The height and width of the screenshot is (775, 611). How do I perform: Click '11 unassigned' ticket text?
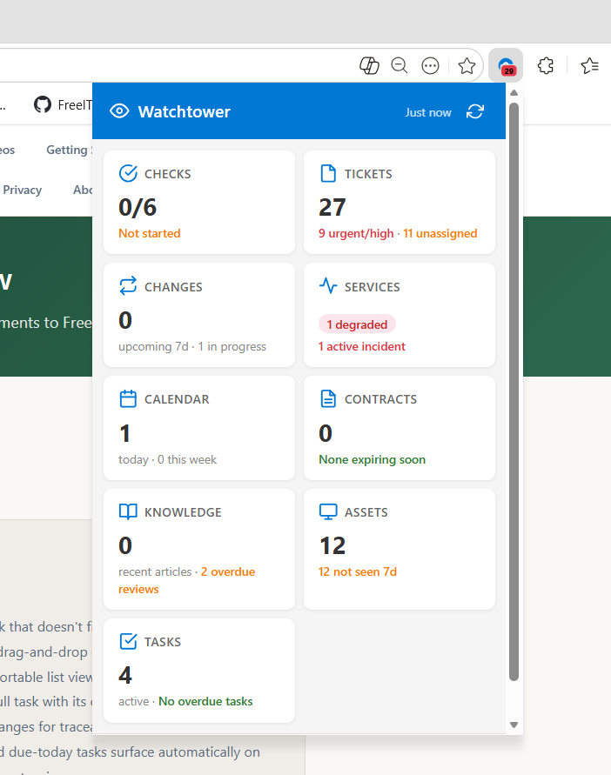pos(440,233)
